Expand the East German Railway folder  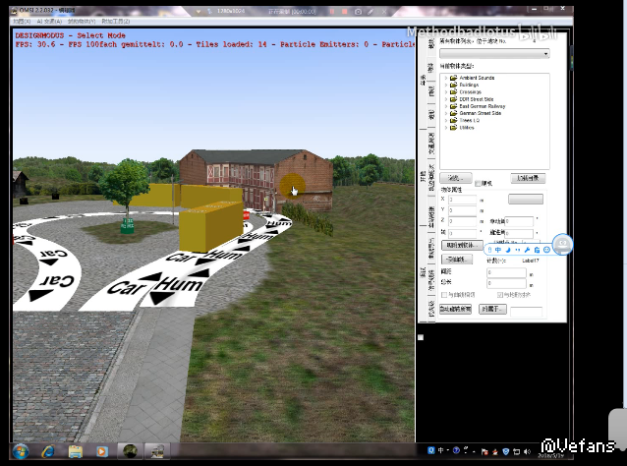446,105
